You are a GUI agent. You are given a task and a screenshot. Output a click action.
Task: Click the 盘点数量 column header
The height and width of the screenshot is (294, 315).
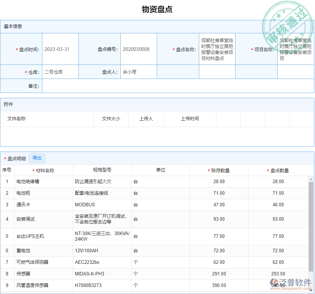279,171
